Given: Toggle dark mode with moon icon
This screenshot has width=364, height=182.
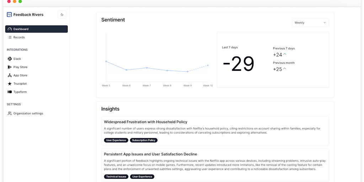Looking at the screenshot, I should click(62, 15).
